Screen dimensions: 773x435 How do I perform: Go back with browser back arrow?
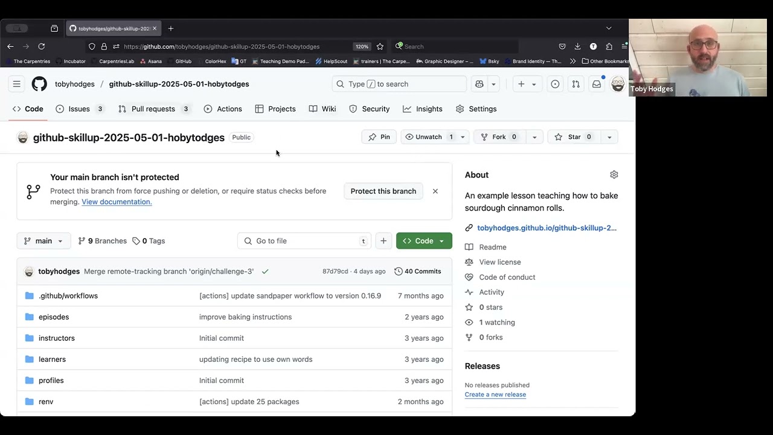coord(10,47)
